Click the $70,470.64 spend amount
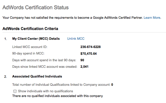The height and width of the screenshot is (103, 166). [x=88, y=53]
